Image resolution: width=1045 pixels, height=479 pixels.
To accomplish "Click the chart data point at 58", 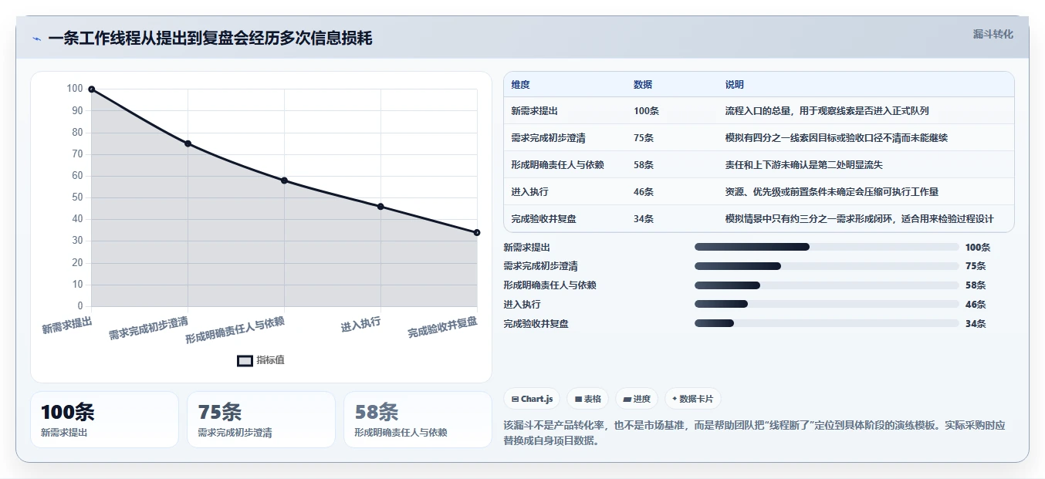I will [284, 180].
